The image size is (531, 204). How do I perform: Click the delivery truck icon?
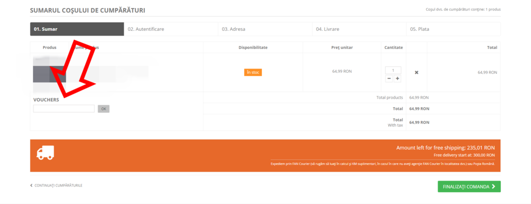pyautogui.click(x=45, y=153)
